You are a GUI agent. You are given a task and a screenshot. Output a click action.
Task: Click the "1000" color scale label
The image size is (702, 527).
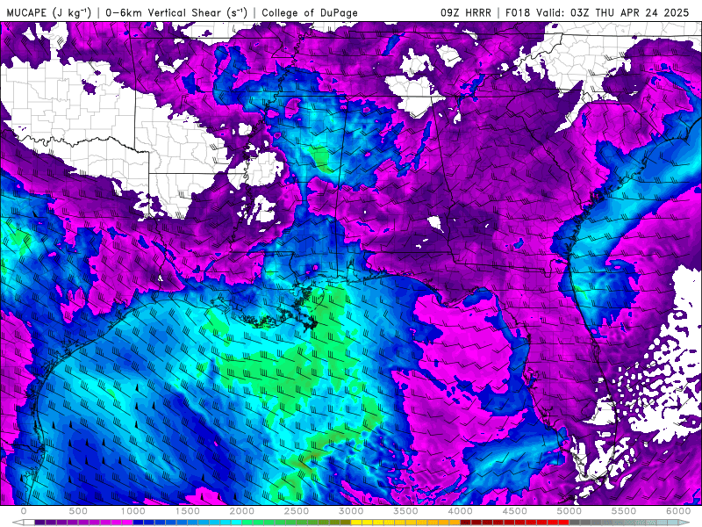(x=133, y=511)
